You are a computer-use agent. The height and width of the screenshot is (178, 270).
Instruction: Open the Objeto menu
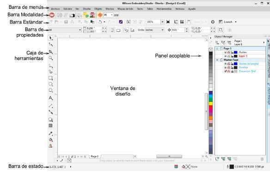[98, 9]
